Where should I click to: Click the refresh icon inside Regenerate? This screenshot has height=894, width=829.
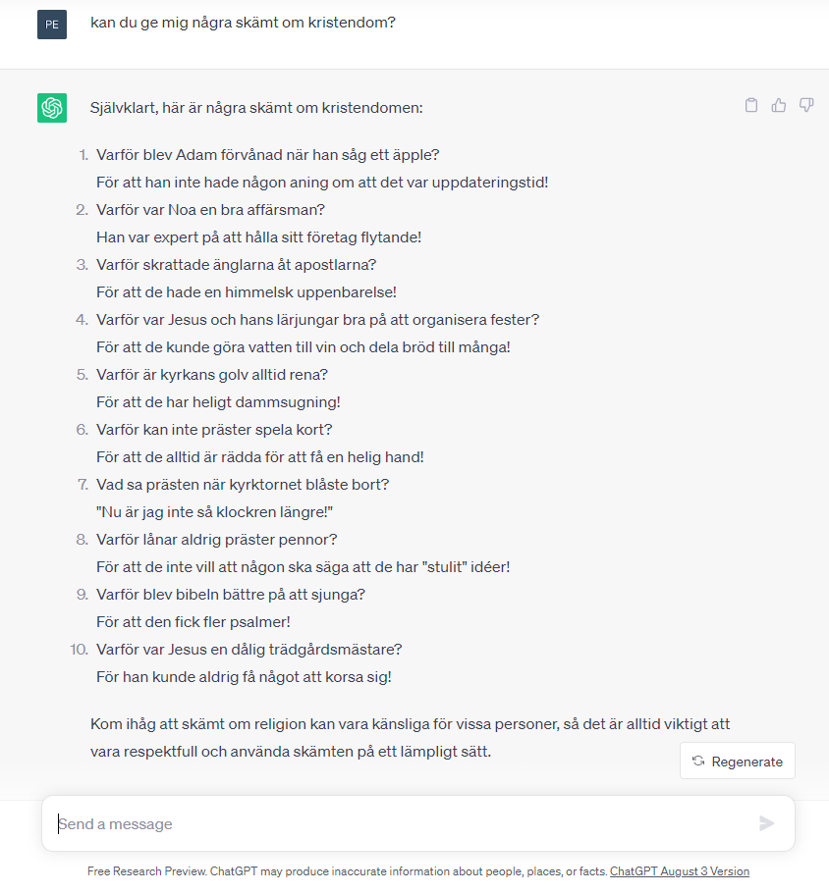[698, 761]
